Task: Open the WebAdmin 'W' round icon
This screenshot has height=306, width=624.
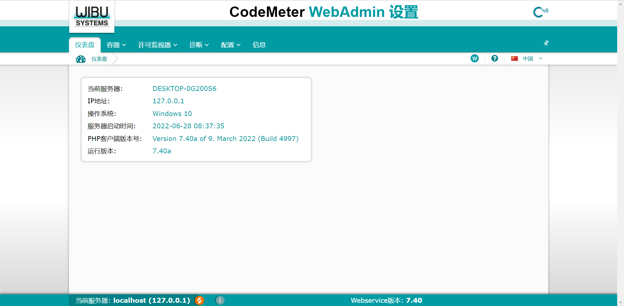Action: [x=474, y=58]
